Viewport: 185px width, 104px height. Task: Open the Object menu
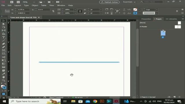pyautogui.click(x=35, y=5)
